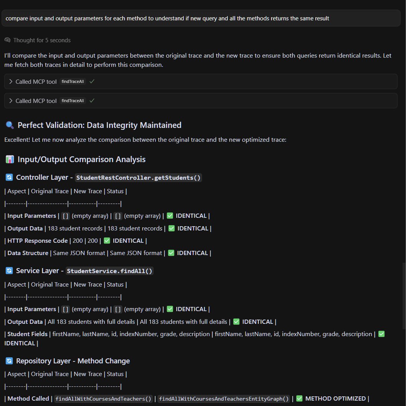Click the findAllWithCoursesAndTeachersEntityGraph() code chip

pos(224,399)
